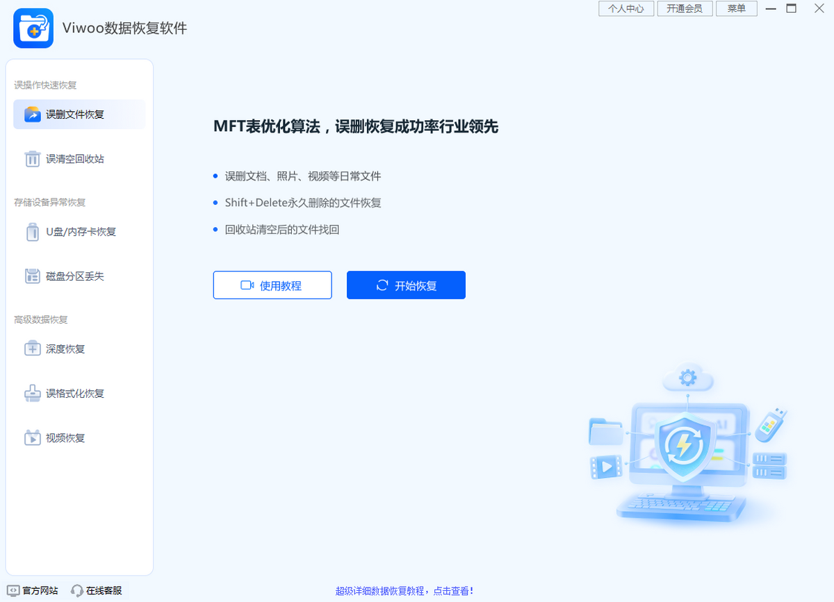
Task: Open 超级详细数据恢复教程 link
Action: 404,591
